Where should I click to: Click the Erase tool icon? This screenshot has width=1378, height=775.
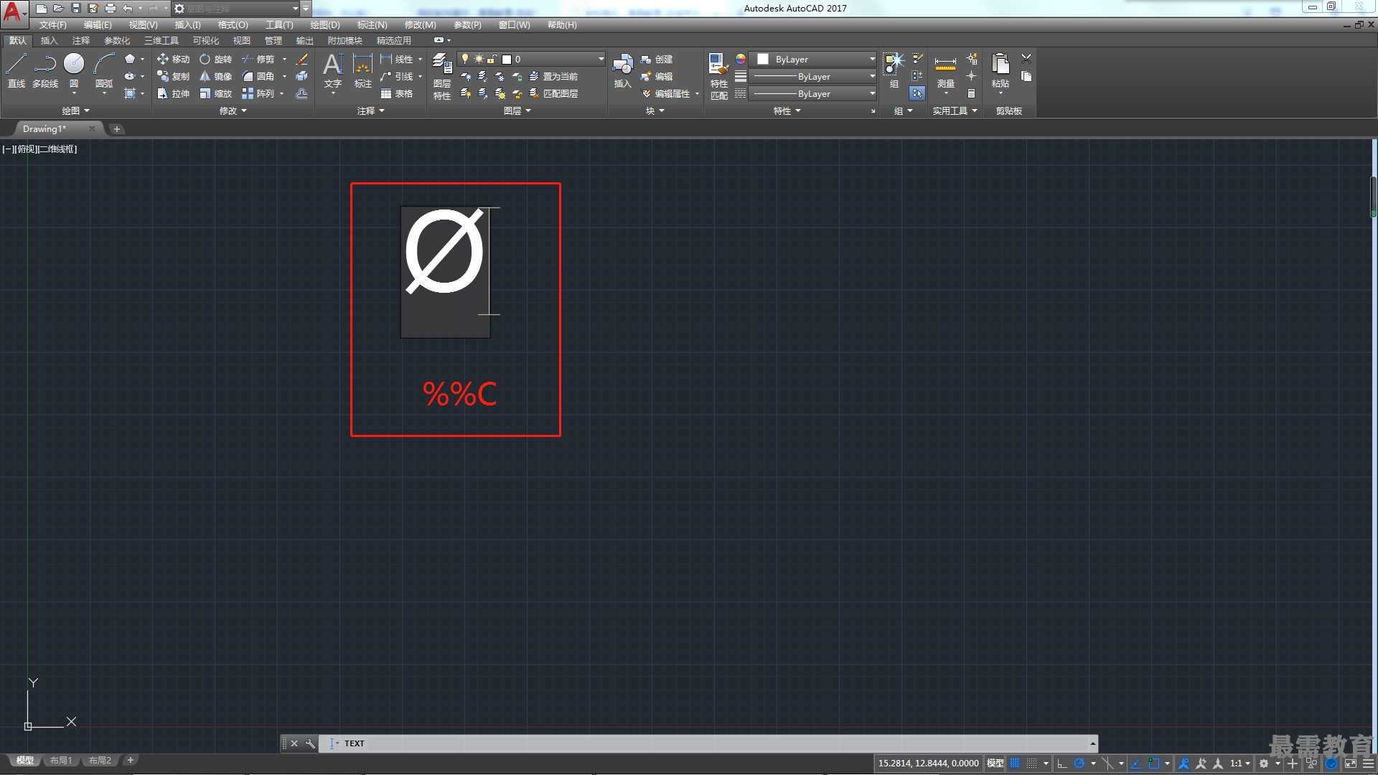302,60
